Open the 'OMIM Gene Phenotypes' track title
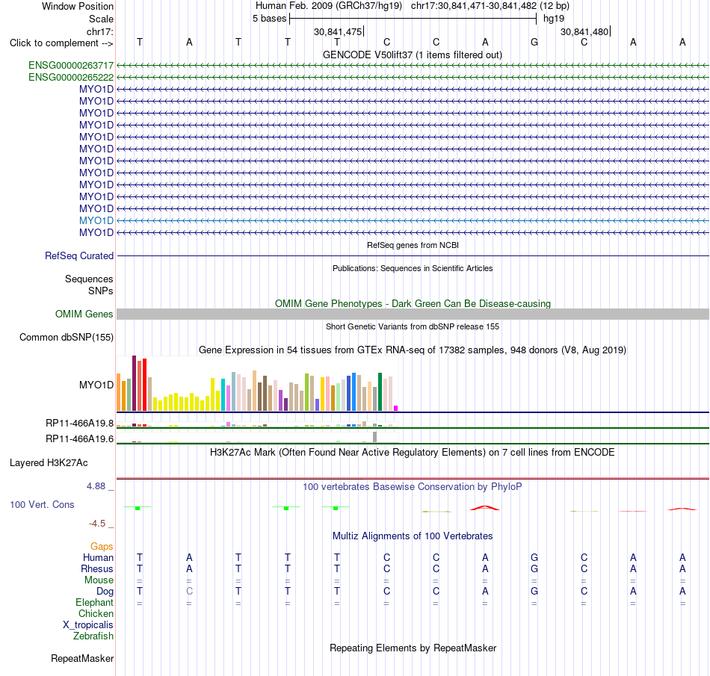This screenshot has height=676, width=710. [x=413, y=303]
